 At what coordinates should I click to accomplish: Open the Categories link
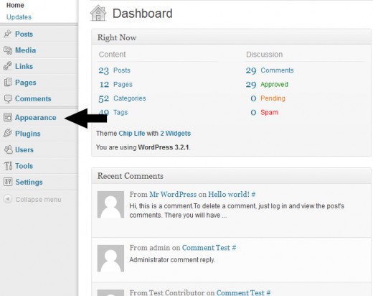coord(129,98)
